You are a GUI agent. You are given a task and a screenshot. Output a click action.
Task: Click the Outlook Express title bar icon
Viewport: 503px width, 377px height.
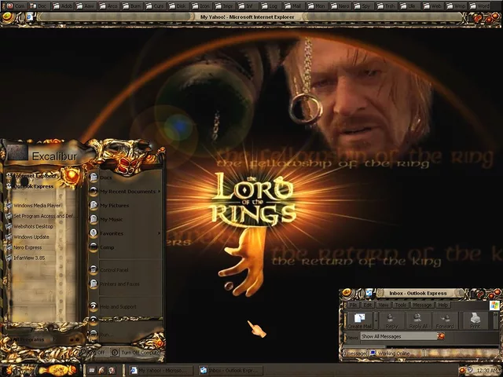(369, 293)
